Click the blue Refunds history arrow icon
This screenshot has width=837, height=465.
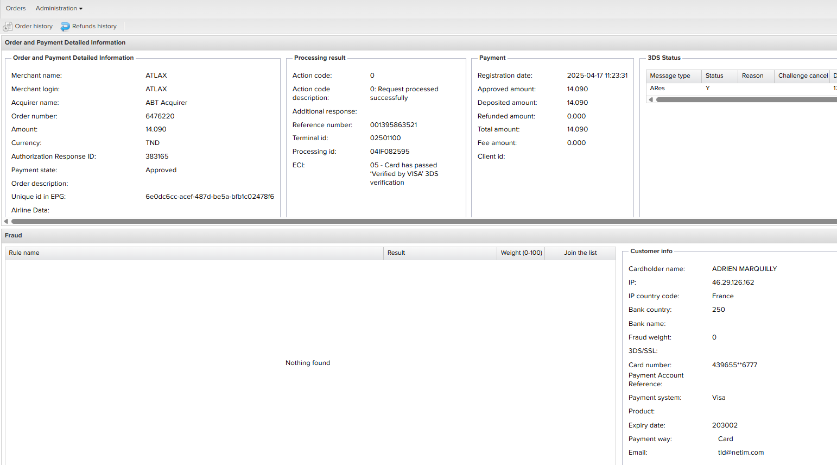[x=65, y=26]
